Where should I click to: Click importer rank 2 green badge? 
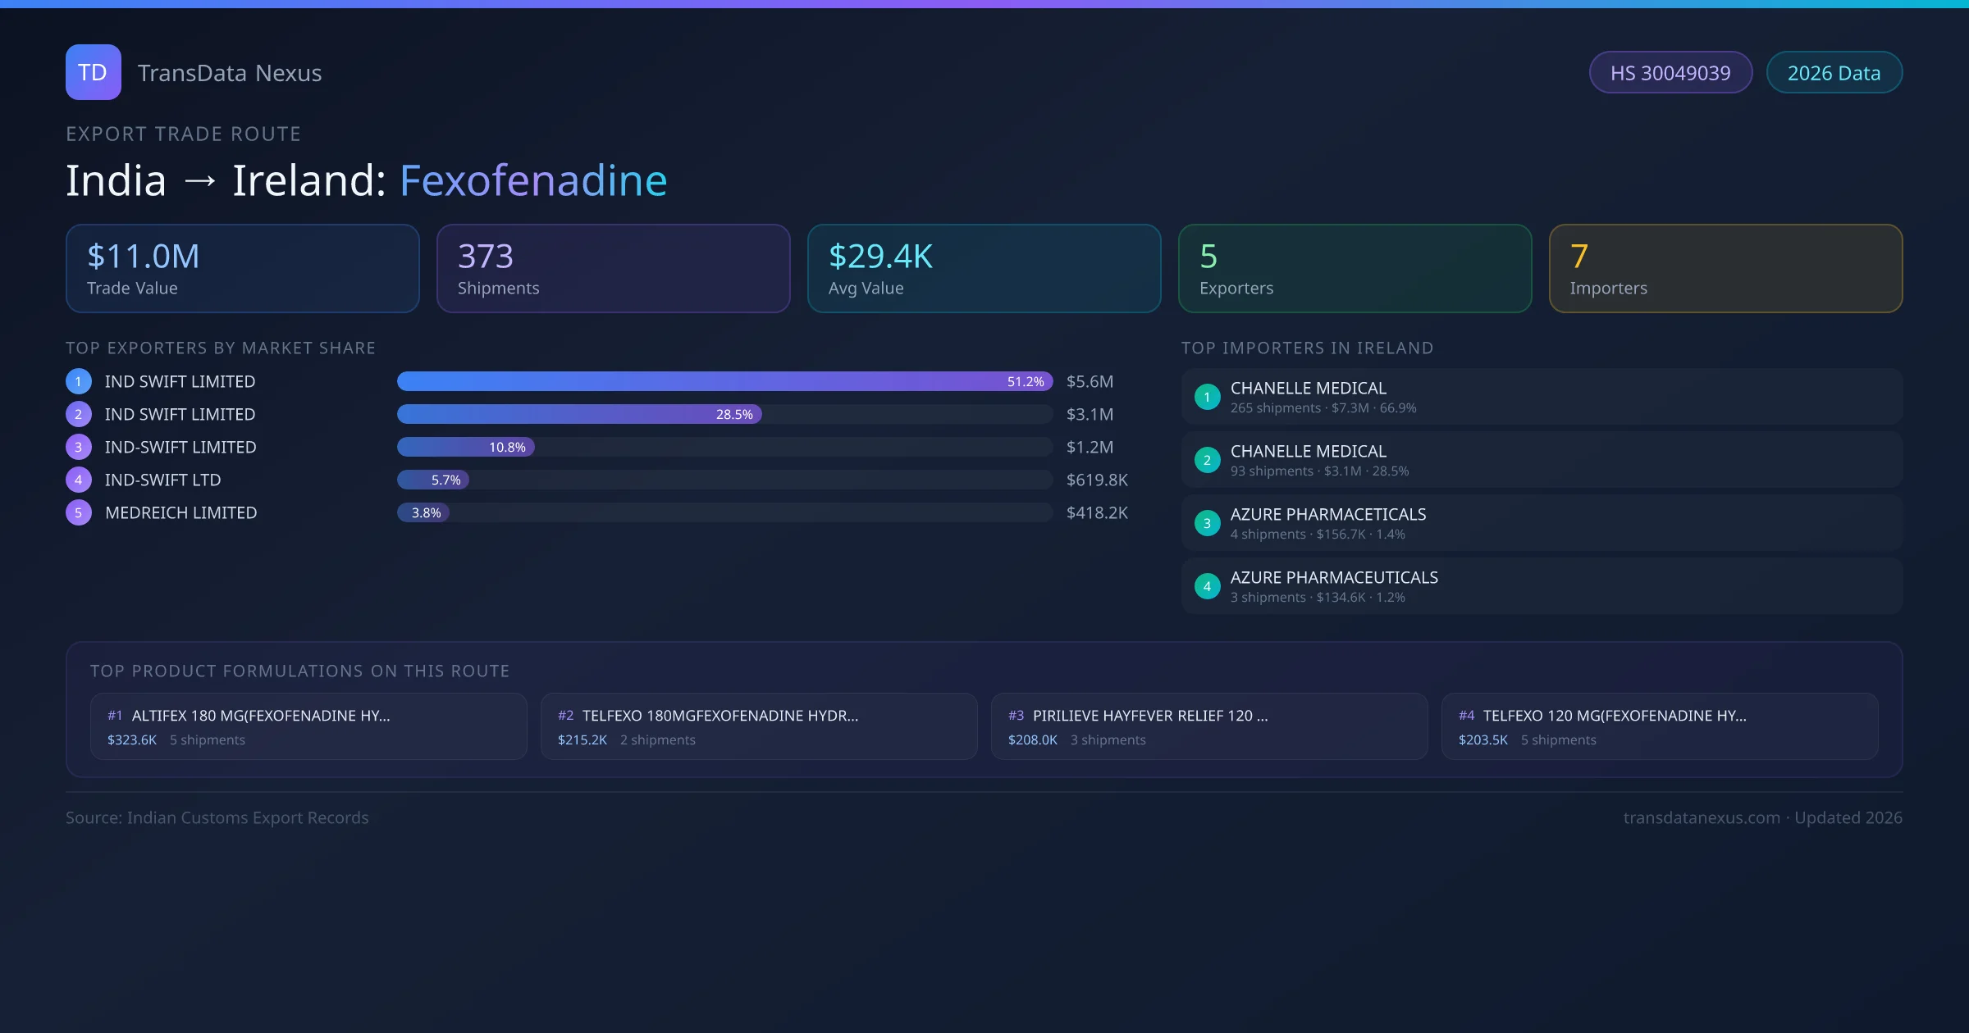[1207, 460]
